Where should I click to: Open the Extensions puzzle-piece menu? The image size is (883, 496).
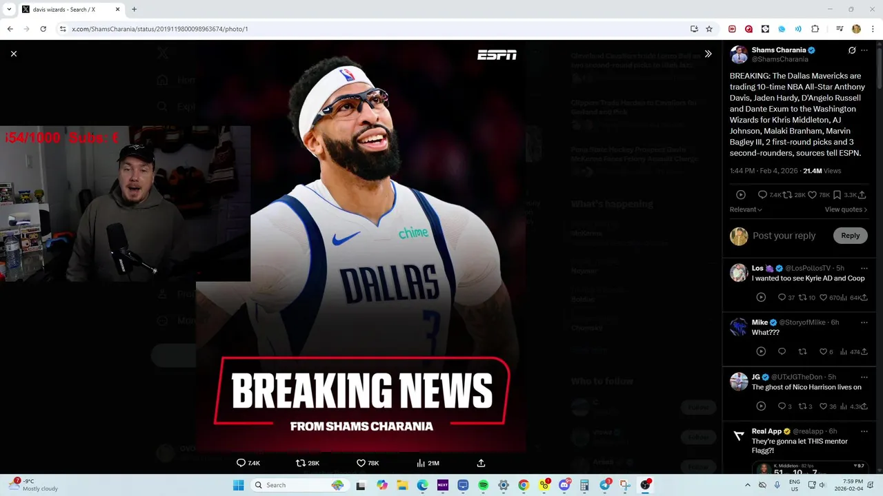click(x=815, y=29)
